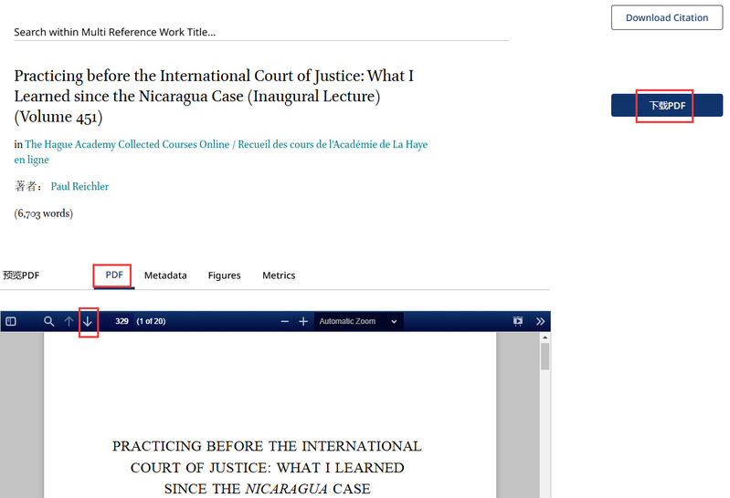Image resolution: width=730 pixels, height=498 pixels.
Task: Switch to presentation mode icon
Action: pos(518,322)
